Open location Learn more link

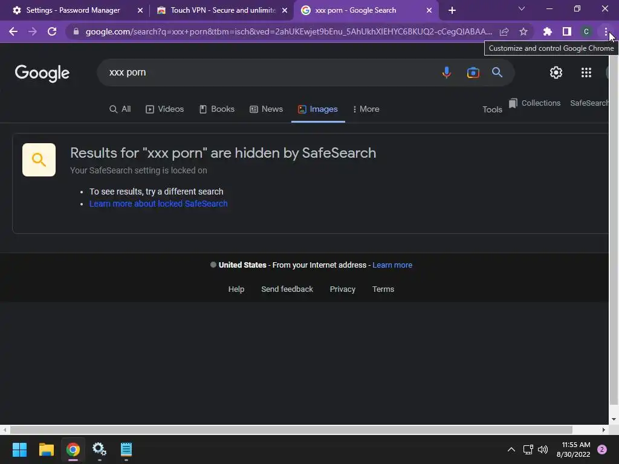pyautogui.click(x=392, y=265)
